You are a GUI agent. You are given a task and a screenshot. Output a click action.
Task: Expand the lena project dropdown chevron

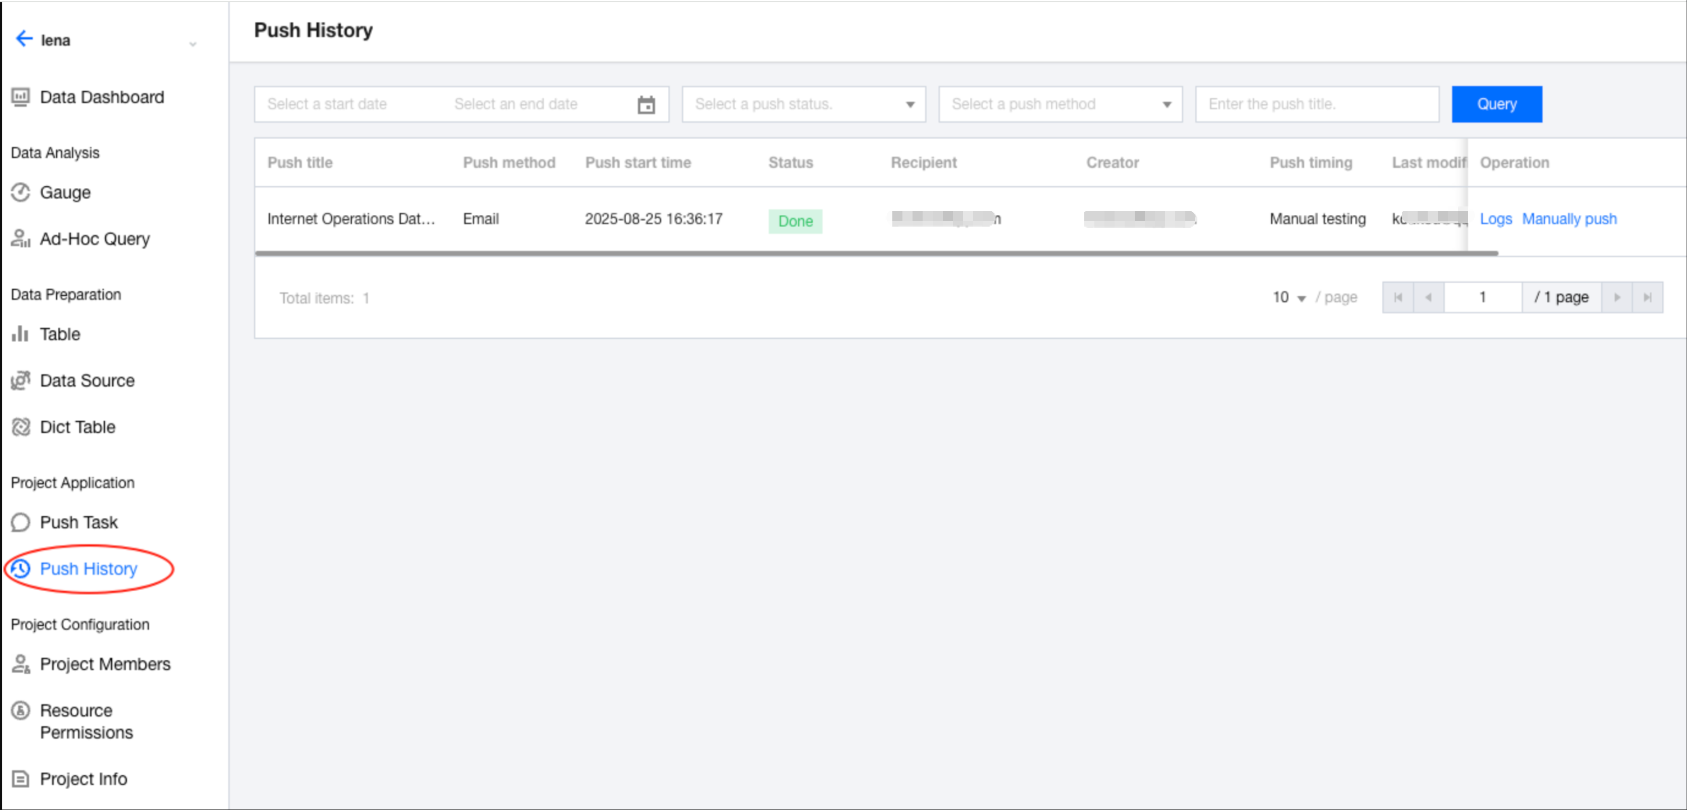pyautogui.click(x=192, y=44)
